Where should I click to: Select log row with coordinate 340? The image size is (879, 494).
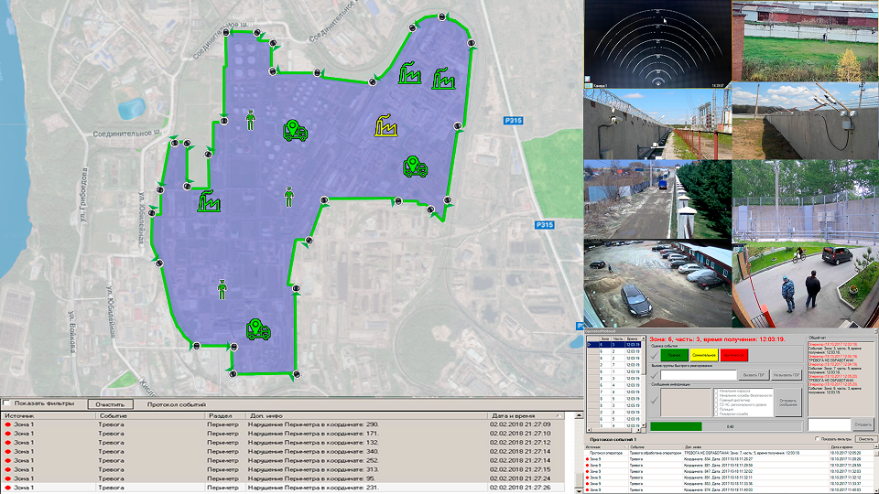click(283, 451)
